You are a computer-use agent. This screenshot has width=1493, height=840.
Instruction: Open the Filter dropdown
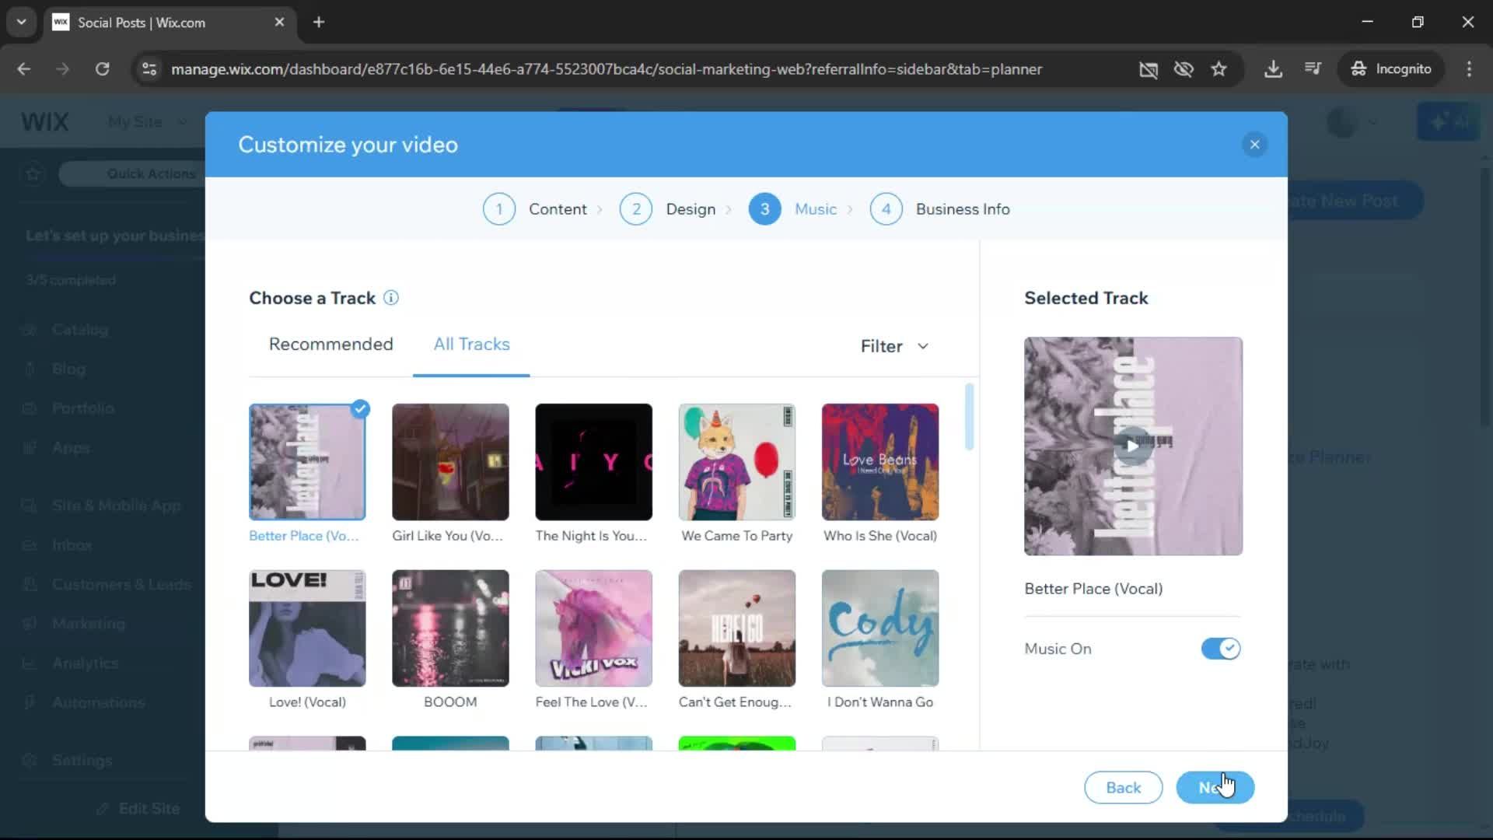pyautogui.click(x=894, y=346)
